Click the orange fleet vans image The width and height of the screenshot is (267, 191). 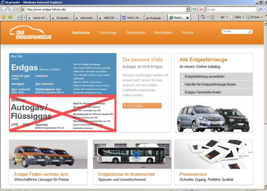tap(48, 154)
